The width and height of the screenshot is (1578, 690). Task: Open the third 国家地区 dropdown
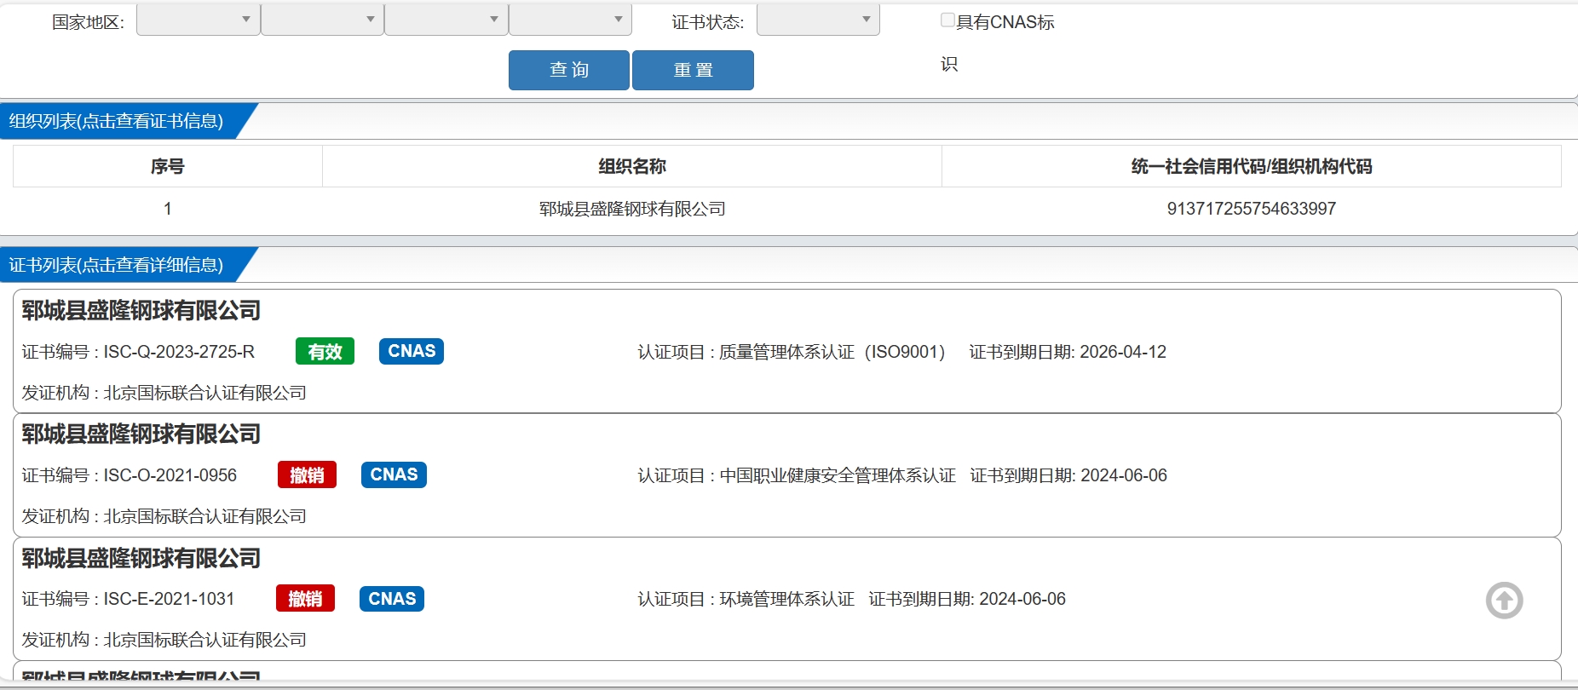click(x=446, y=20)
